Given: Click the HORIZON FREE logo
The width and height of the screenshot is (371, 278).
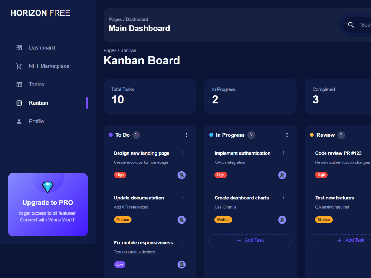Looking at the screenshot, I should point(40,13).
